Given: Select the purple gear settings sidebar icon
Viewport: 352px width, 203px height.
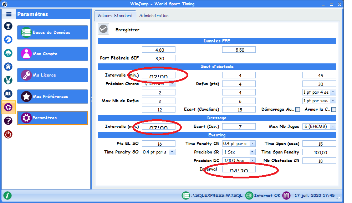Looking at the screenshot, I should point(8,107).
